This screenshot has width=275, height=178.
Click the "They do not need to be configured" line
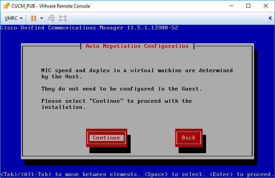tap(122, 89)
